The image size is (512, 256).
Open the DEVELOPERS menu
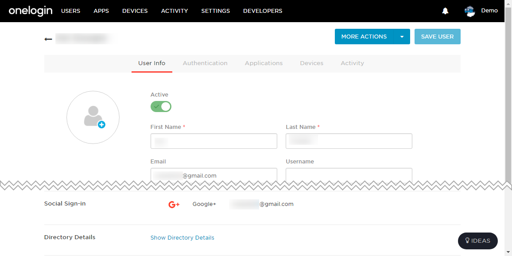[x=263, y=11]
